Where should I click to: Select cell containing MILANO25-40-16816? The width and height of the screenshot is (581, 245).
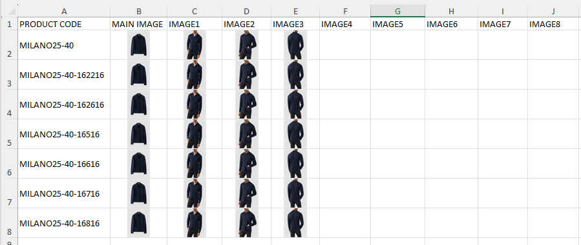click(x=64, y=223)
